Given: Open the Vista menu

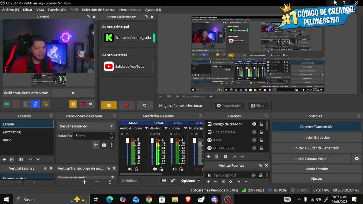Looking at the screenshot, I should 40,10.
